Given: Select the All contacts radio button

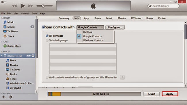Looking at the screenshot, I should pyautogui.click(x=47, y=36).
